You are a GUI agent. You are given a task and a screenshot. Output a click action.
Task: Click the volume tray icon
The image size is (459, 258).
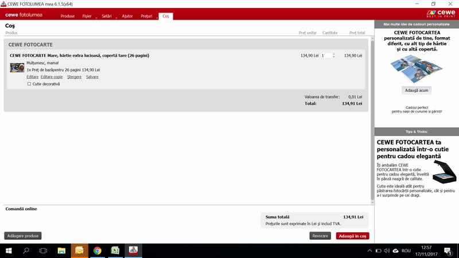coord(387,251)
